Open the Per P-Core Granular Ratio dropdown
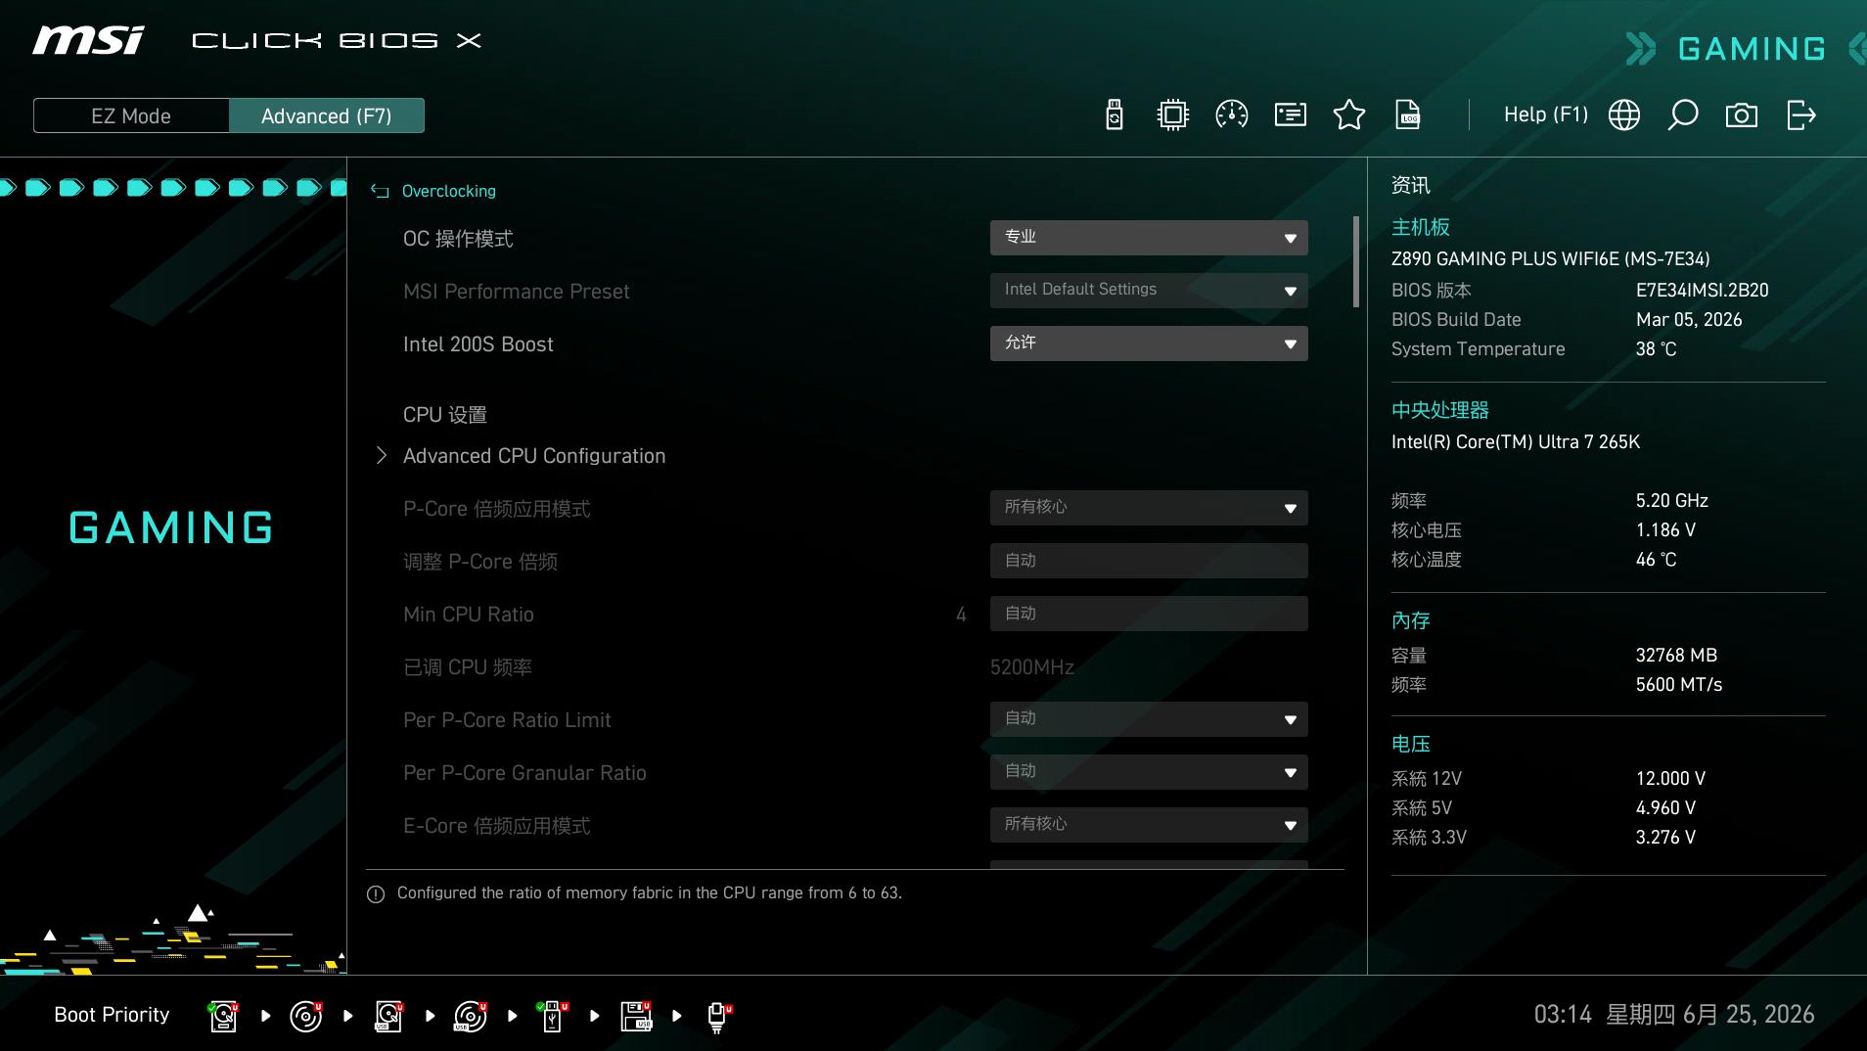The height and width of the screenshot is (1051, 1867). point(1149,772)
